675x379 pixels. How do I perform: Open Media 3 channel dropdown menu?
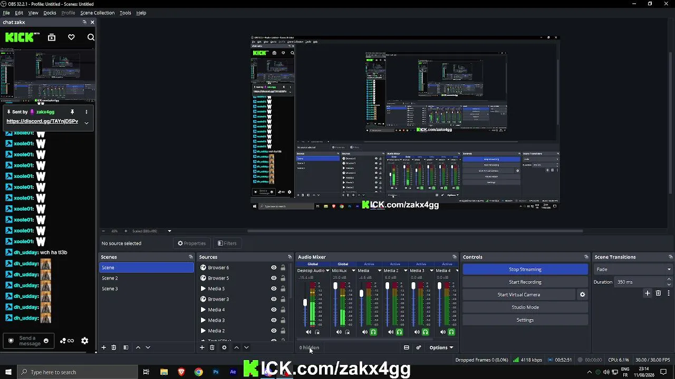click(x=431, y=271)
